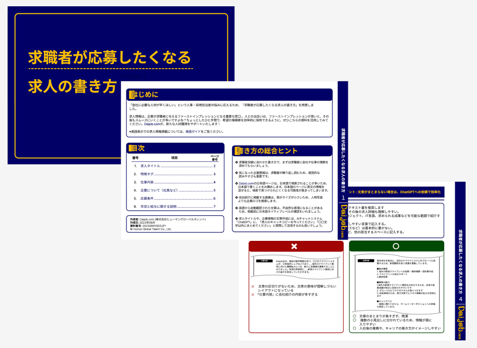Click the cover title 求職者が応募したくなる
This screenshot has height=348, width=477.
[110, 58]
